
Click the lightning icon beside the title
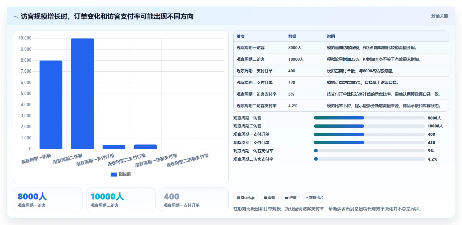click(x=16, y=17)
